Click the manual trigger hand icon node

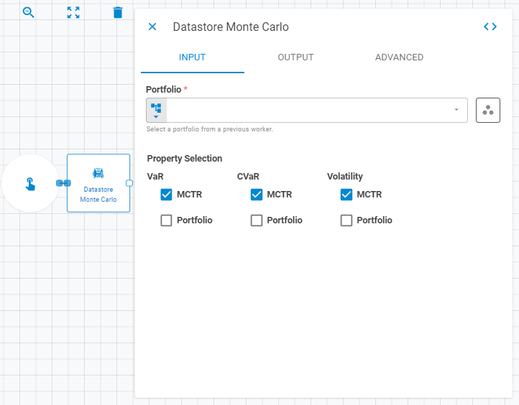tap(30, 183)
